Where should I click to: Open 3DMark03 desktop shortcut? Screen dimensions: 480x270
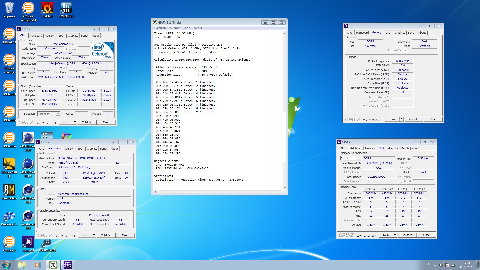(x=9, y=88)
